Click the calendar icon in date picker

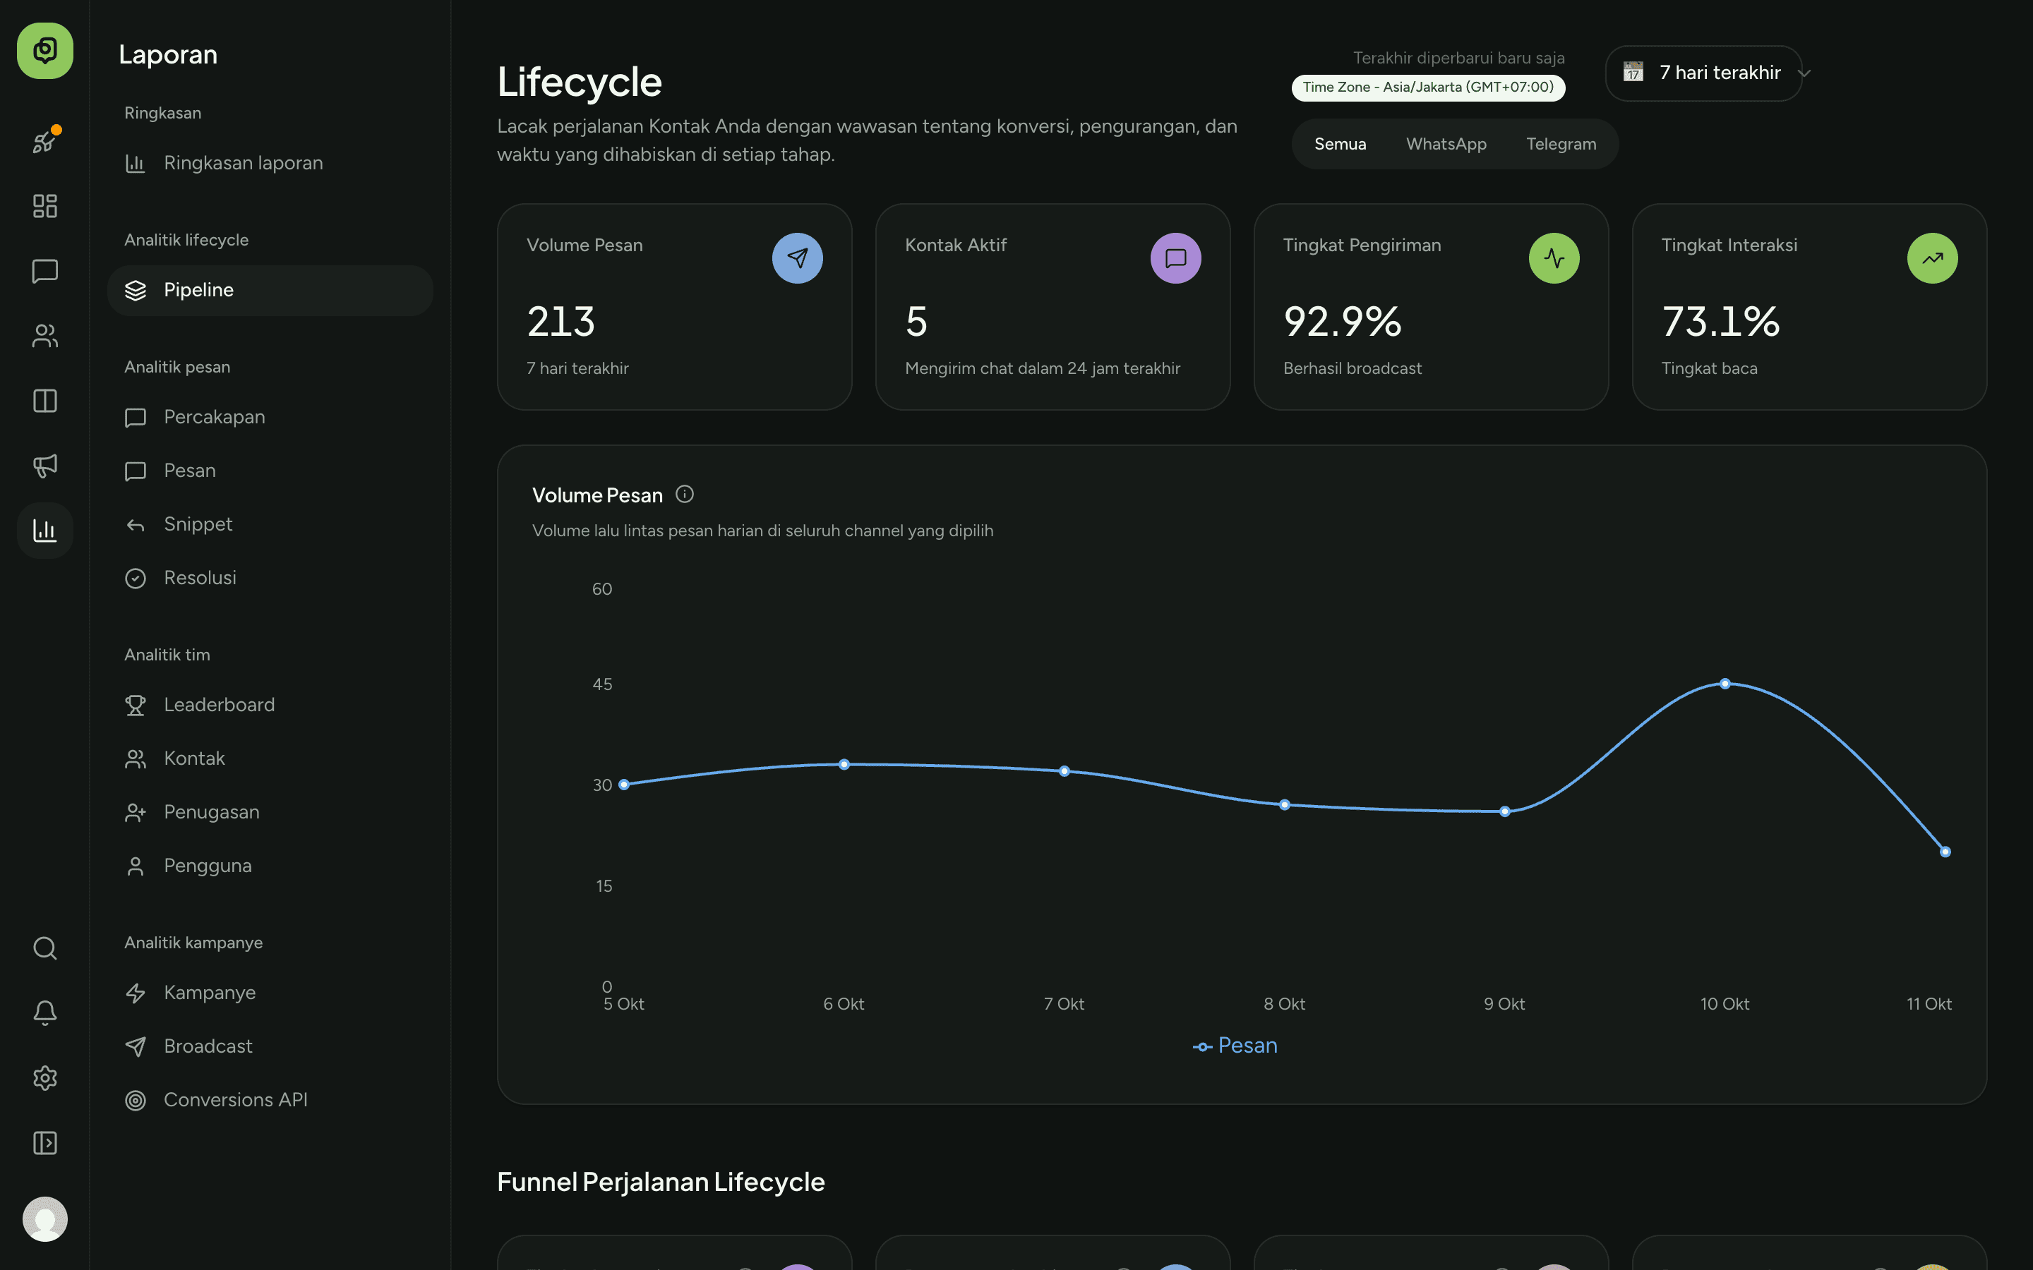1633,72
